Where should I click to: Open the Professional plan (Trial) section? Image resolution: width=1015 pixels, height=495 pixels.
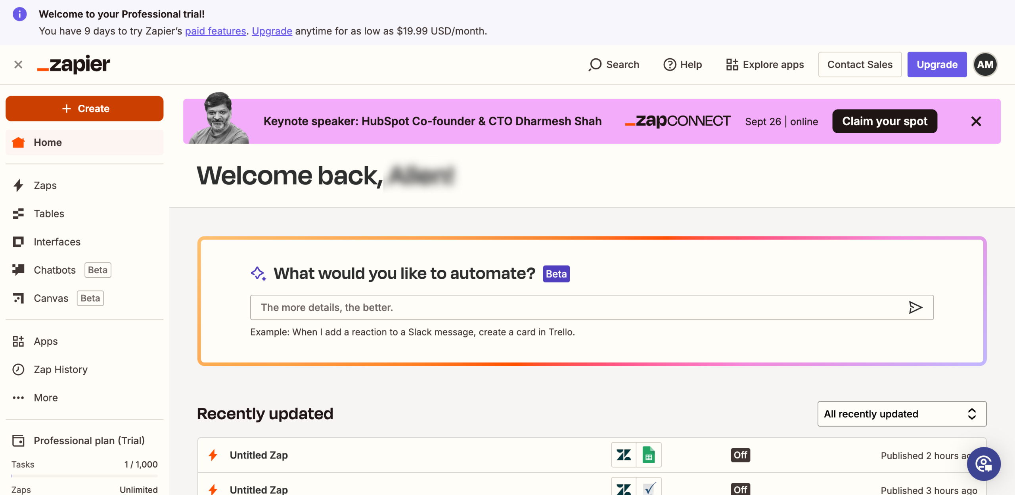(89, 441)
